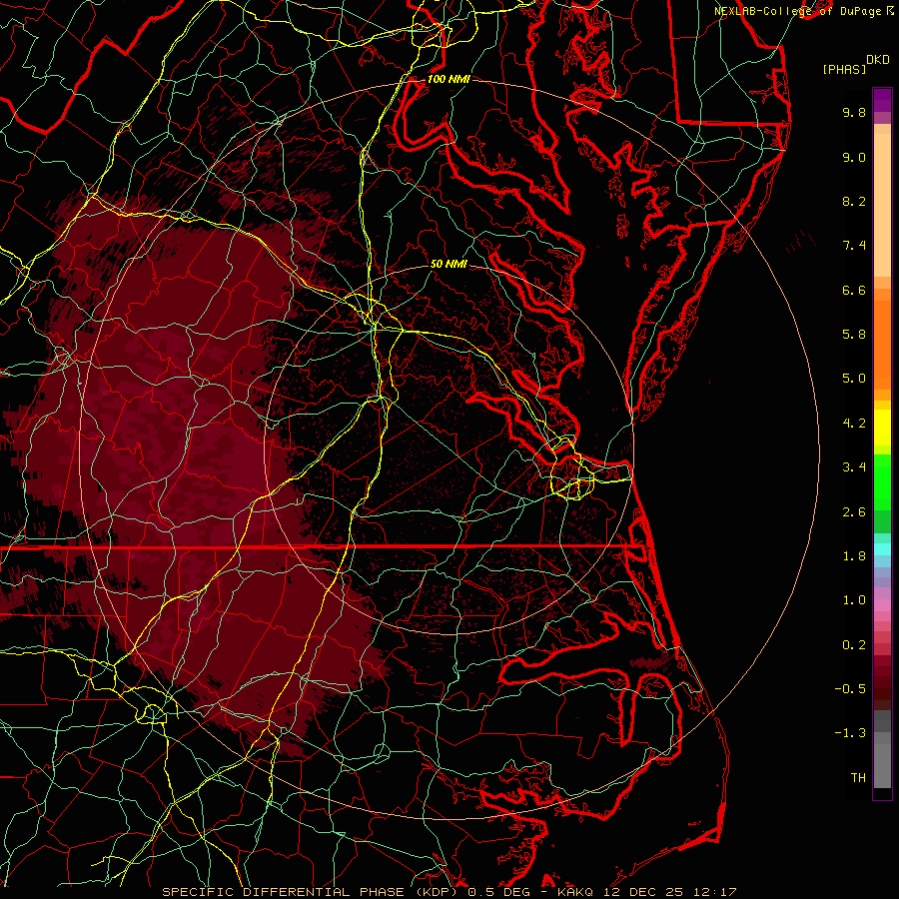Select the 6.6 value on the legend
This screenshot has width=899, height=899.
click(854, 290)
